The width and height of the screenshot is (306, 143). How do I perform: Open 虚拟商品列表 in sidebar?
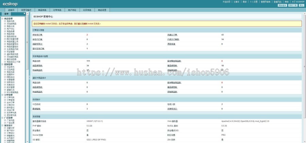click(13, 54)
